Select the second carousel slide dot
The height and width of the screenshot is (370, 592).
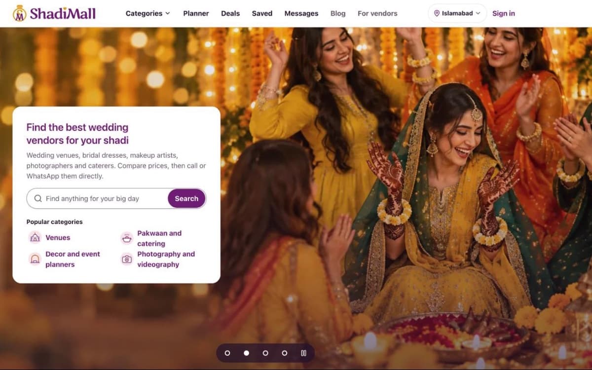(x=246, y=353)
